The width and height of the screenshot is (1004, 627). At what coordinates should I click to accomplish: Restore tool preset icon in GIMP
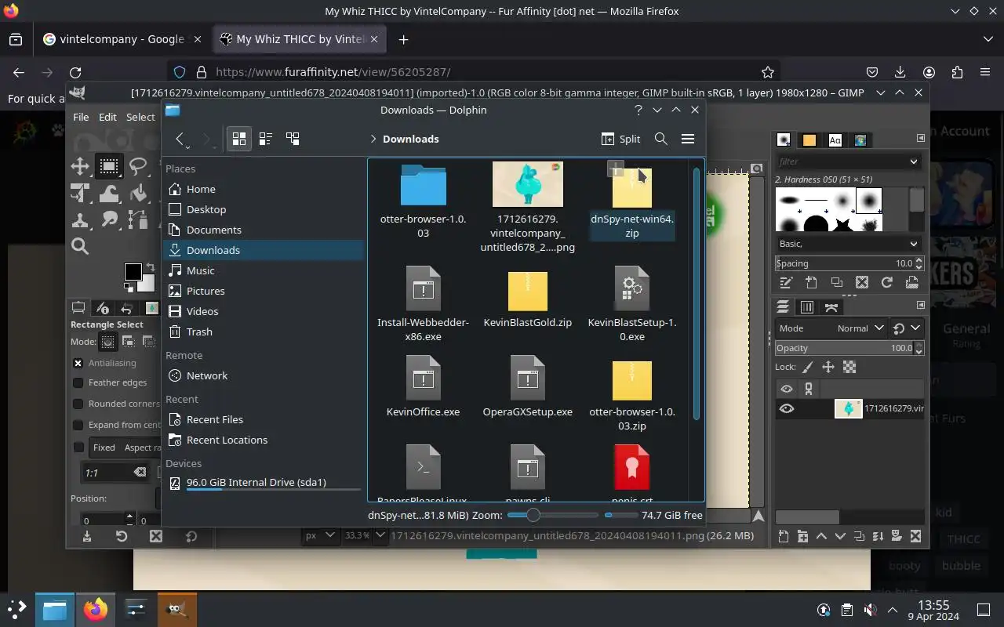click(x=122, y=536)
